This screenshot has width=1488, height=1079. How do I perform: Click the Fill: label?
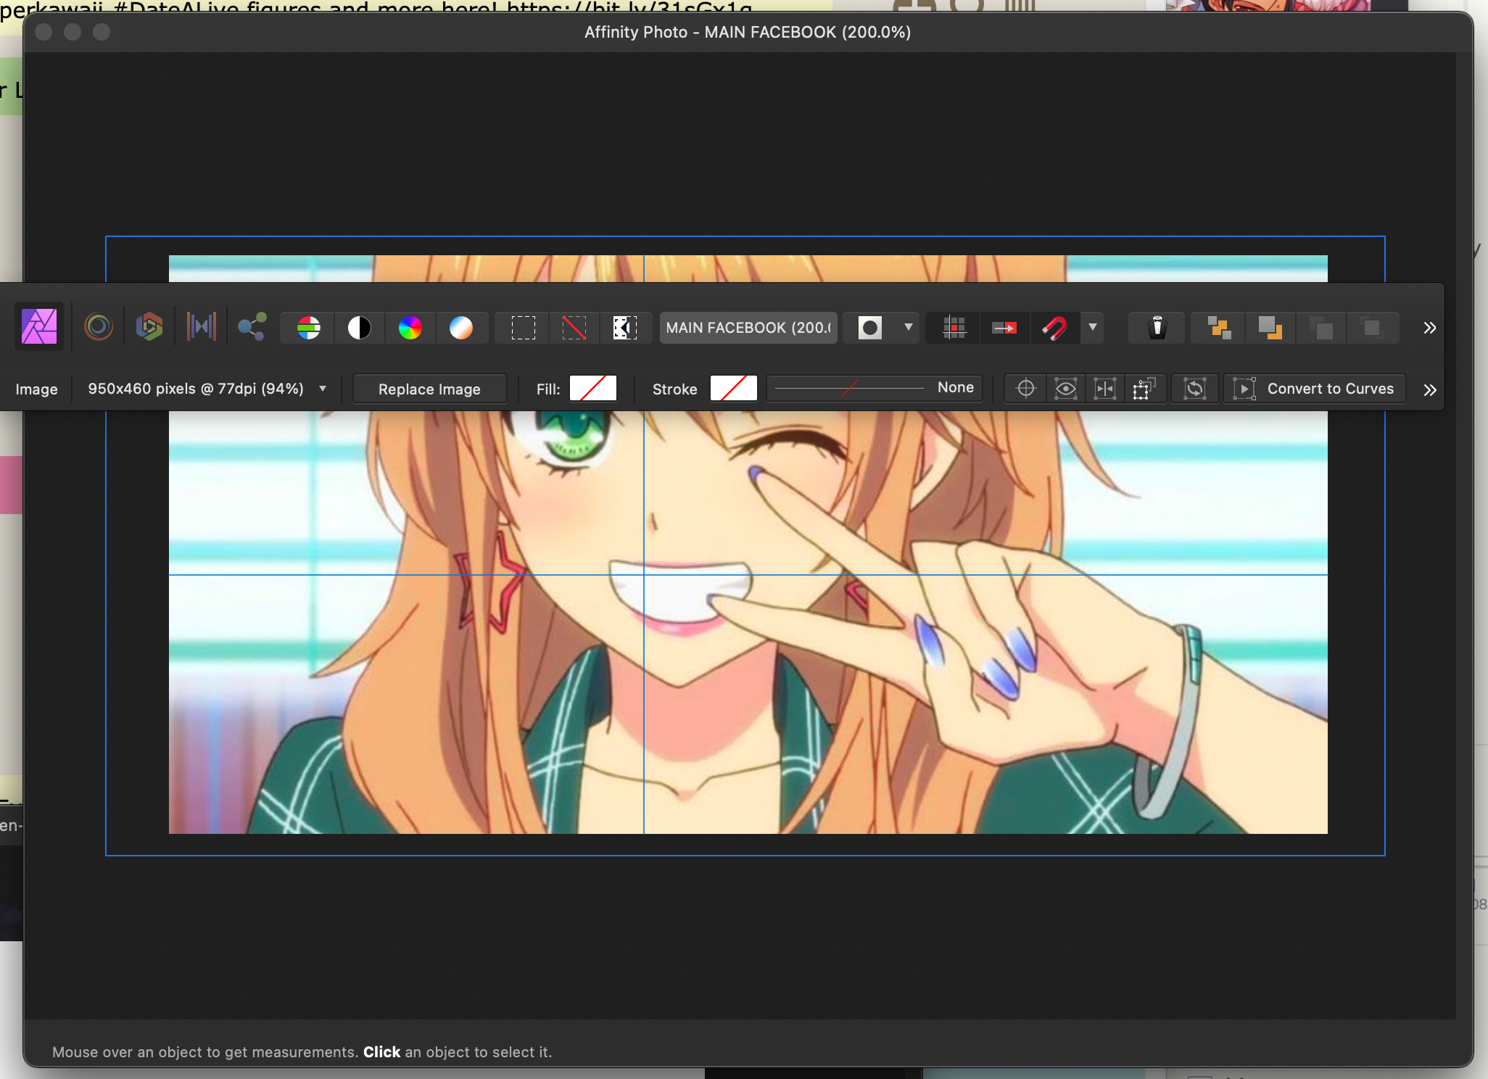pos(548,389)
